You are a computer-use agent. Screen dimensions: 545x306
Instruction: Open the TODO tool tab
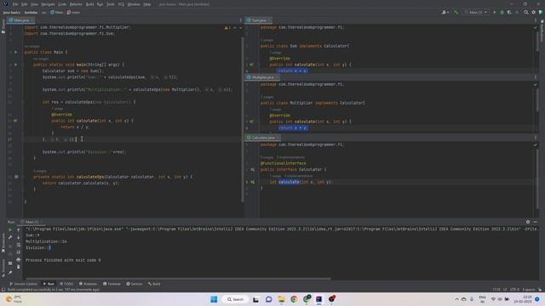(66, 284)
